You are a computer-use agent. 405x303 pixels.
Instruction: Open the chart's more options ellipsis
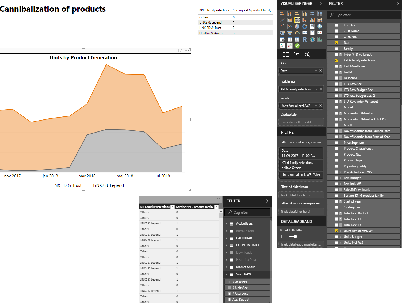pyautogui.click(x=187, y=50)
